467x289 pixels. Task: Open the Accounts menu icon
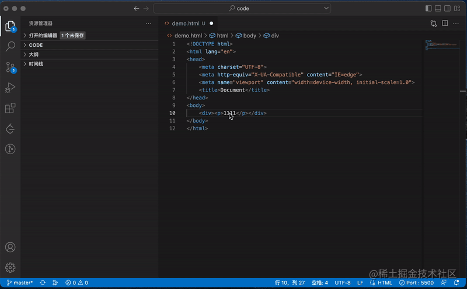pyautogui.click(x=10, y=248)
